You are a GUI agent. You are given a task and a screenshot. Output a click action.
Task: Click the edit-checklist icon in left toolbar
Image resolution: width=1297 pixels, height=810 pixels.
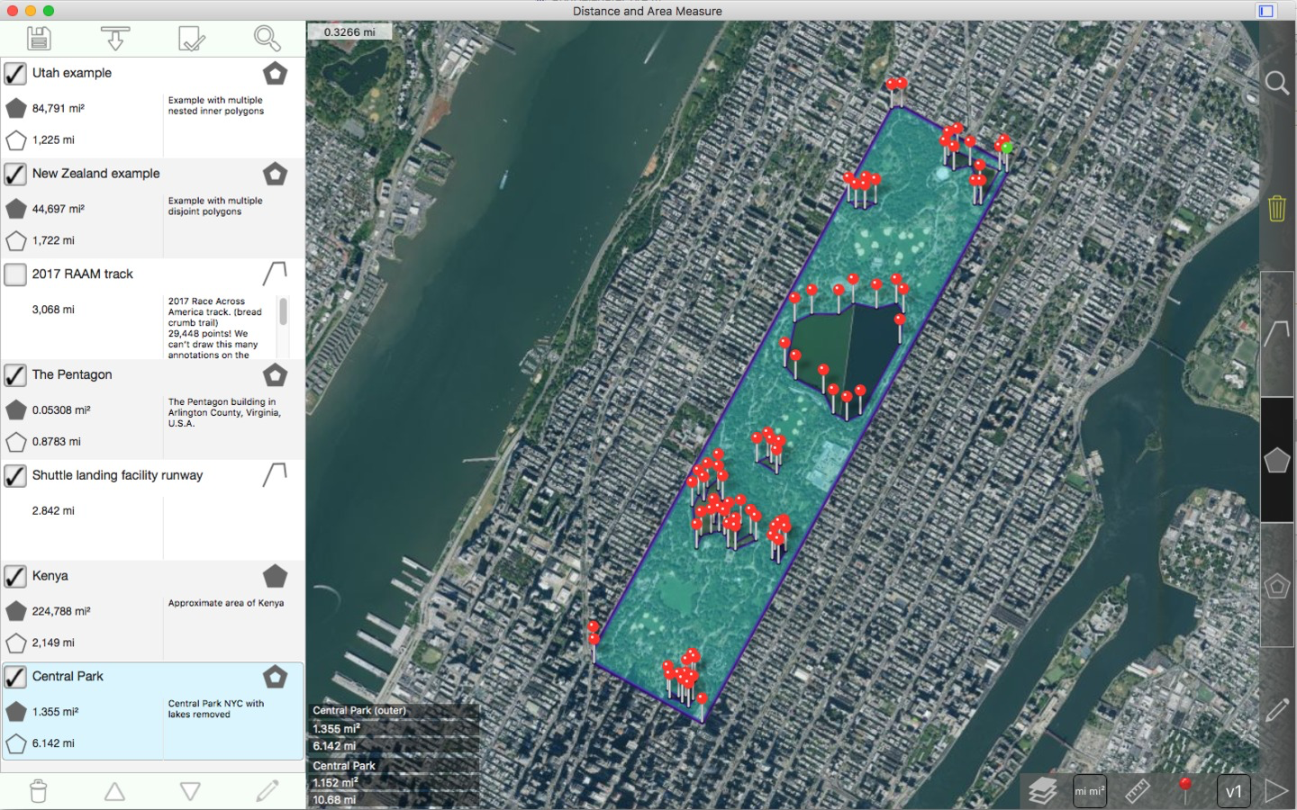[x=191, y=38]
